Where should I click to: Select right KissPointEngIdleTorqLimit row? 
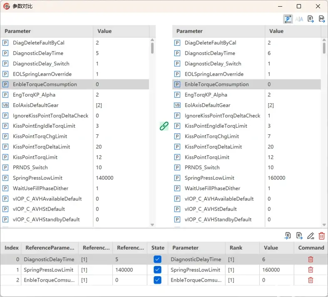247,126
